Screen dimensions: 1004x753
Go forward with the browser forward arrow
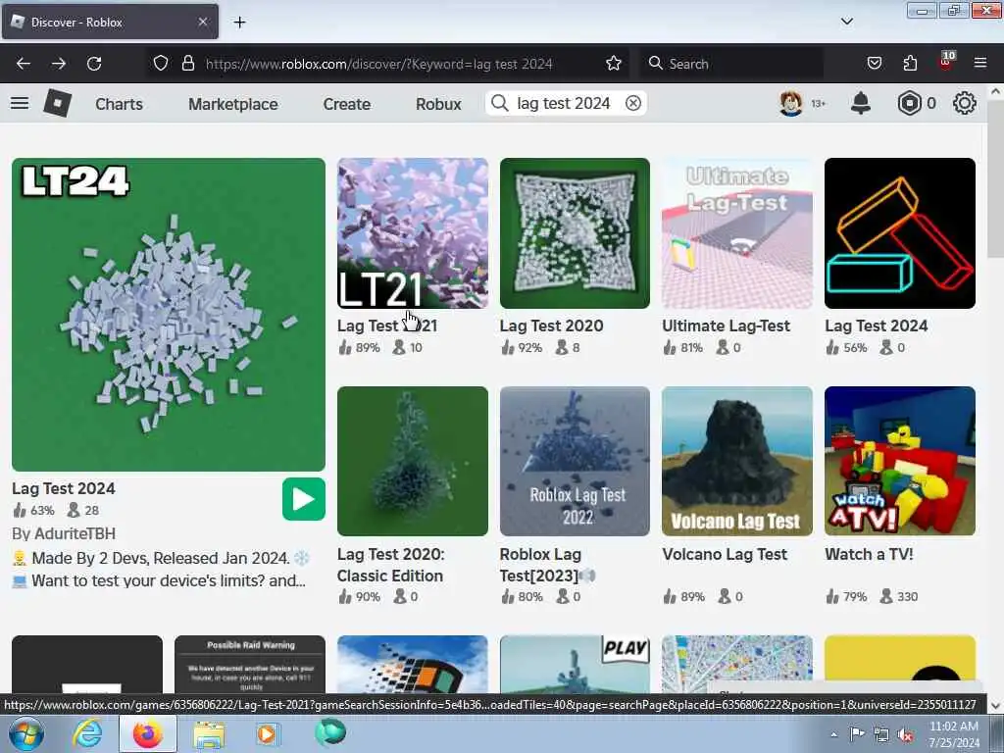pyautogui.click(x=59, y=64)
